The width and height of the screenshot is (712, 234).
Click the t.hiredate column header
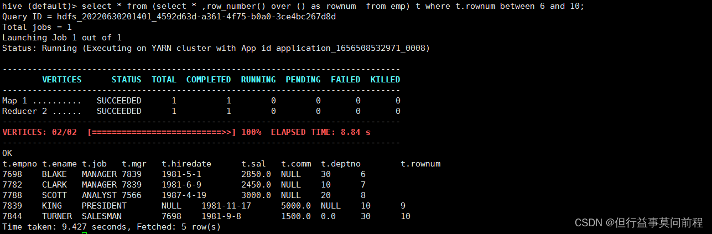[186, 164]
